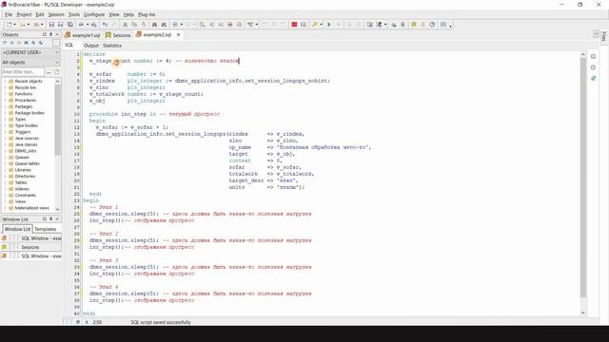Click the DBMS_Jobs folder
Image resolution: width=609 pixels, height=342 pixels.
pos(26,151)
